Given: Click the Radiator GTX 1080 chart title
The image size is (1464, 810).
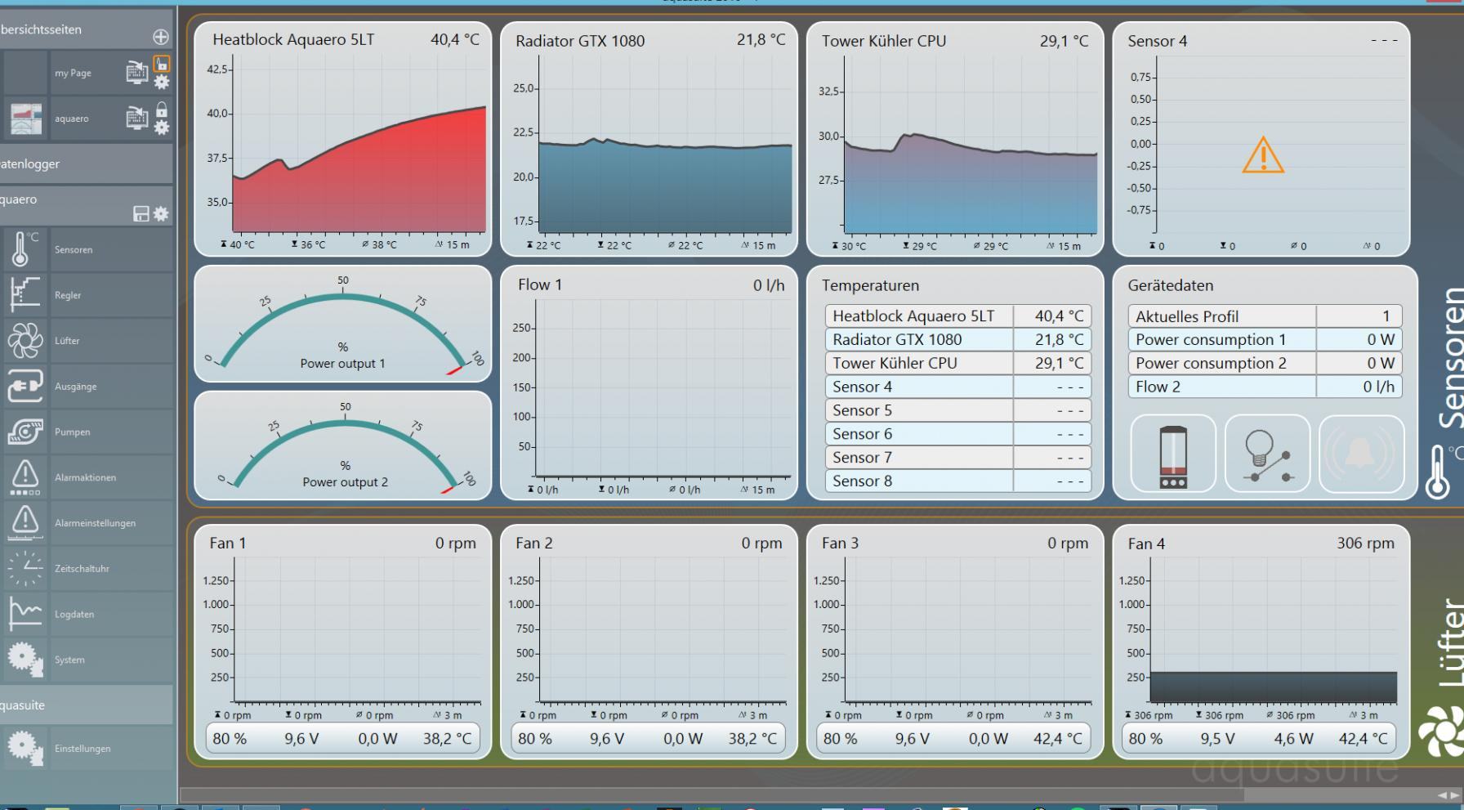Looking at the screenshot, I should click(x=580, y=41).
